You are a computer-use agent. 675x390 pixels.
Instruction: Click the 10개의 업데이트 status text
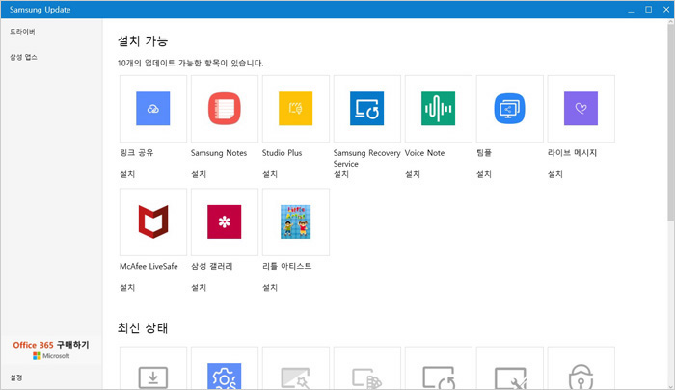(x=190, y=63)
